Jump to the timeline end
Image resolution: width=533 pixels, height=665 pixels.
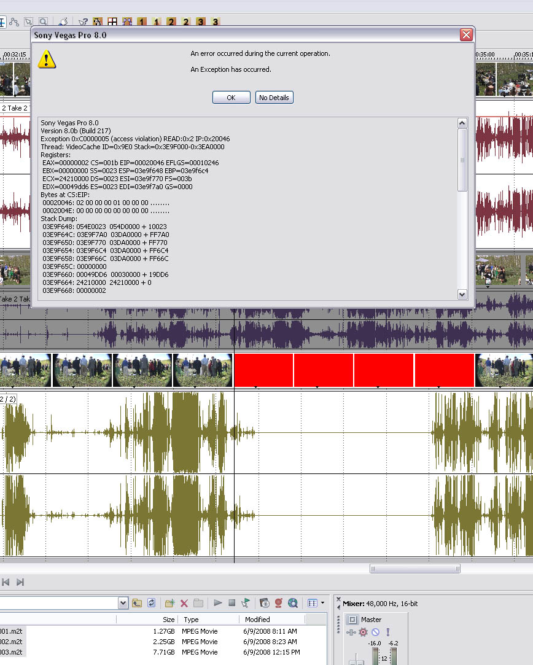point(20,582)
